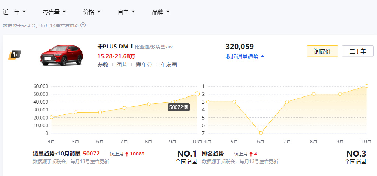Viewport: 377px width, 176px height.
Task: Click the 二手车 button
Action: click(358, 51)
